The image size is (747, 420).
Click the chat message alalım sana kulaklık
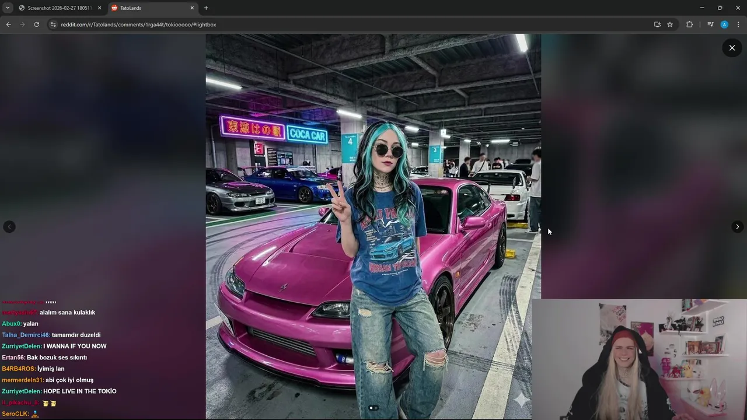pyautogui.click(x=67, y=313)
